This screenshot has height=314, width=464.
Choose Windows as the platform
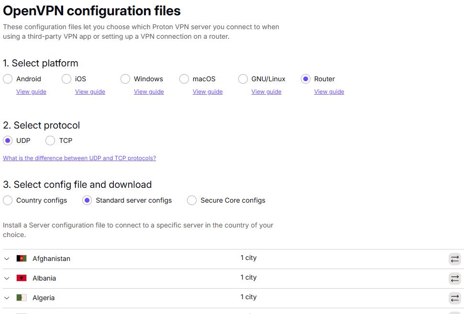[125, 79]
